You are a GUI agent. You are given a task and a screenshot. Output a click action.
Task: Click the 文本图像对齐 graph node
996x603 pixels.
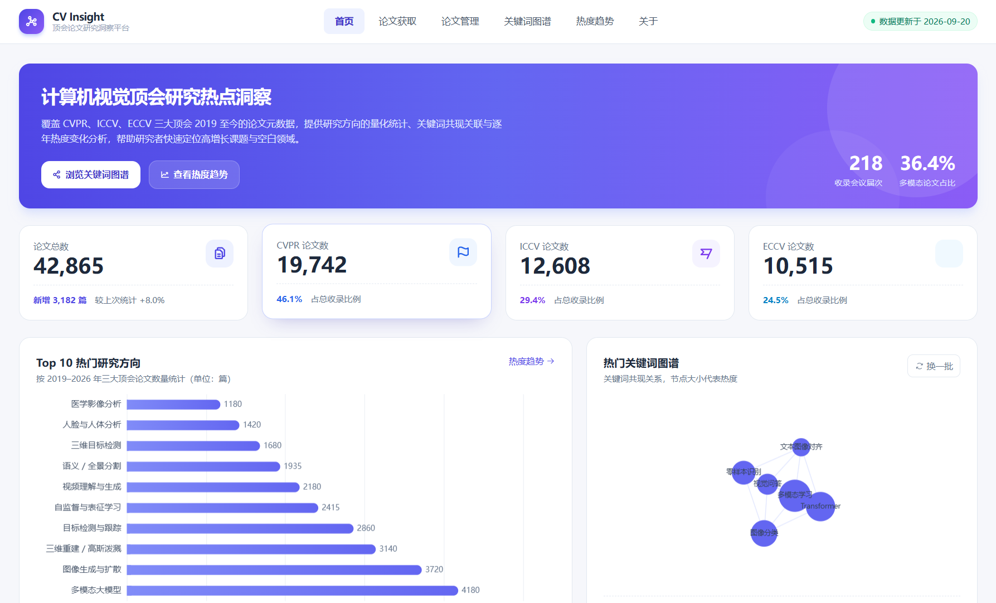point(801,447)
